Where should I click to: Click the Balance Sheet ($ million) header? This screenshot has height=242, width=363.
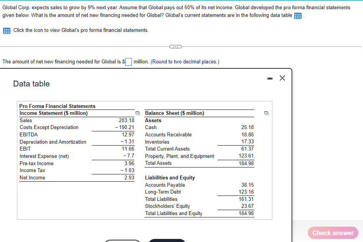[174, 113]
